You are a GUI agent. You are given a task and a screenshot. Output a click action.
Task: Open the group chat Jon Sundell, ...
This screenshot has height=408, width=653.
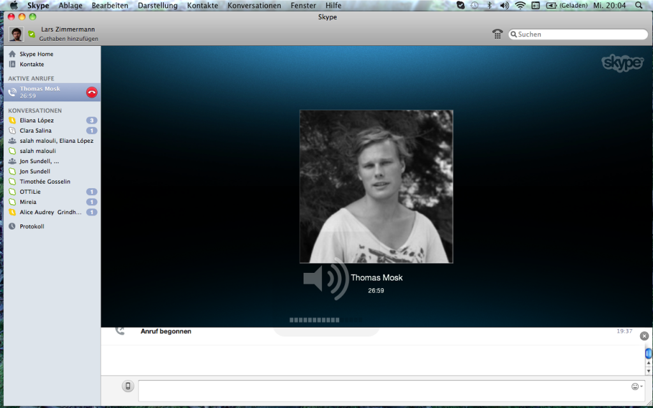coord(52,161)
